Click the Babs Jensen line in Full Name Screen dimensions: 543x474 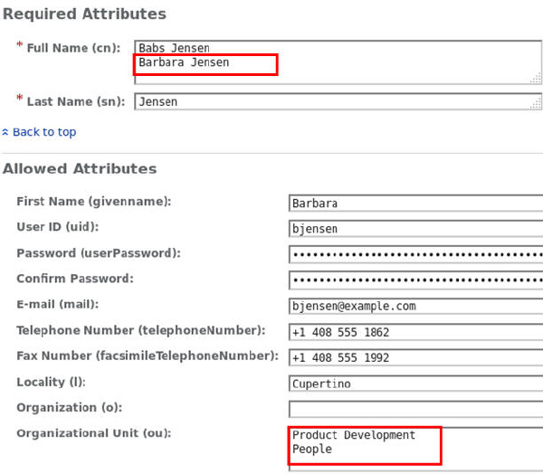[175, 48]
